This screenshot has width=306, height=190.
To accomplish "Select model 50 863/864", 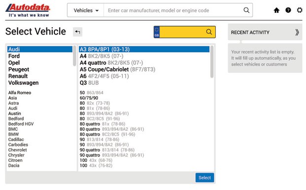I will [x=91, y=93].
